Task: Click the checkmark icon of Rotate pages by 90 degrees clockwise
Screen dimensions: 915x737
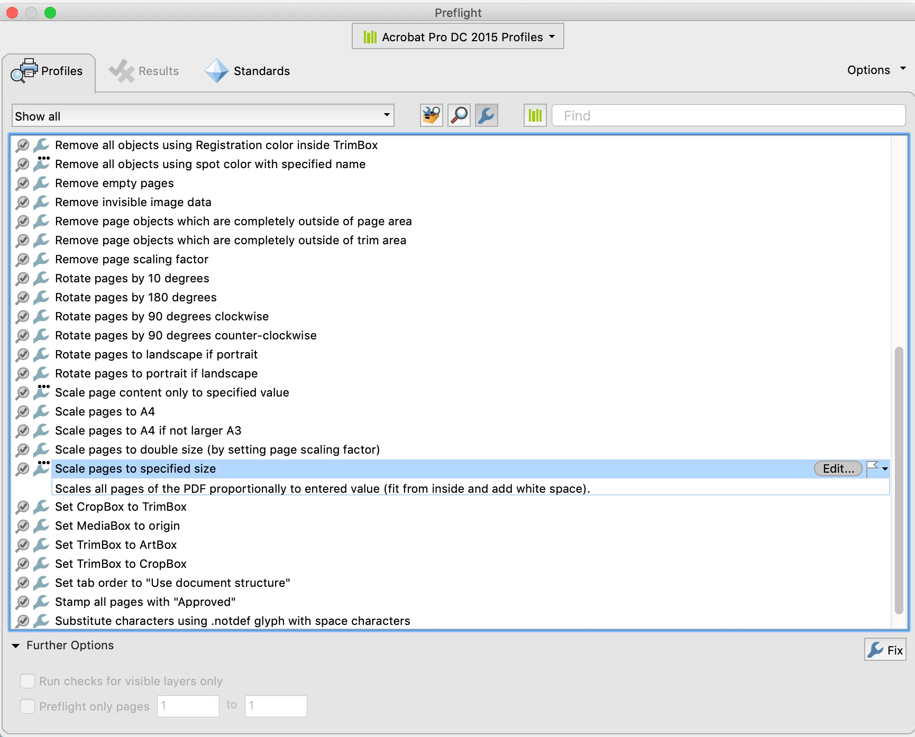Action: tap(22, 317)
